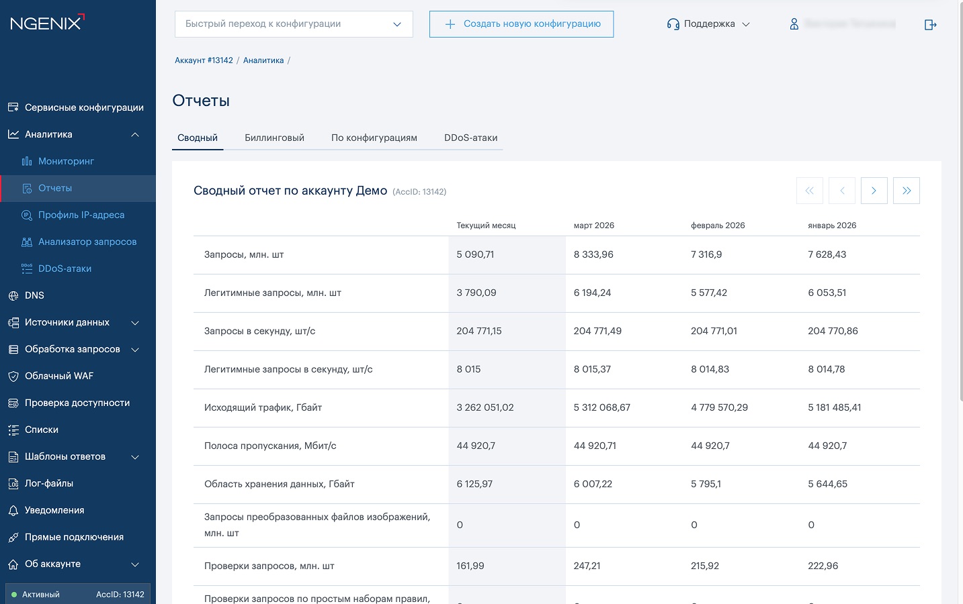
Task: Click the Сервисные конфигурации icon
Action: pos(13,107)
